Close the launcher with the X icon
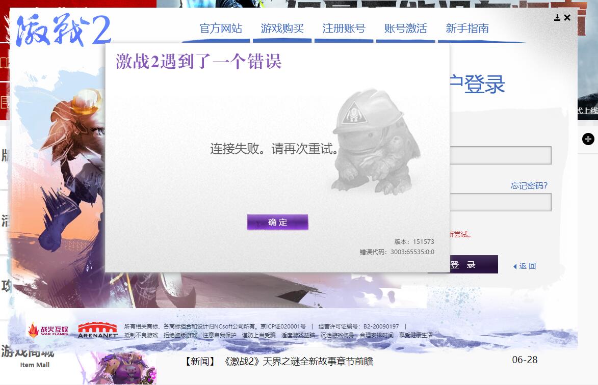598x385 pixels. (567, 17)
